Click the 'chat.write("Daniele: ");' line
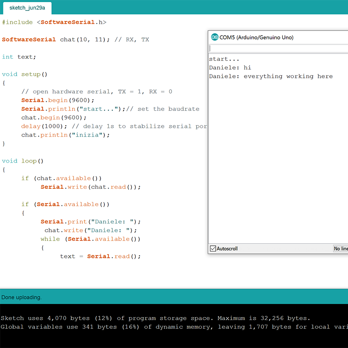The image size is (348, 348). (90, 230)
